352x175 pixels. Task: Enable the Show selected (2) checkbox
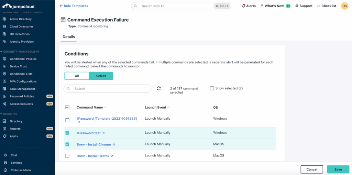[x=212, y=88]
